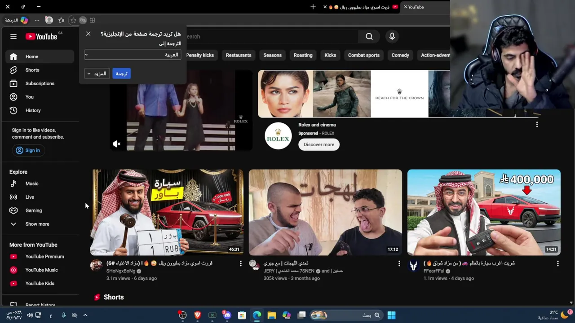The image size is (575, 323).
Task: Add page to favorites with star icon
Action: (73, 20)
